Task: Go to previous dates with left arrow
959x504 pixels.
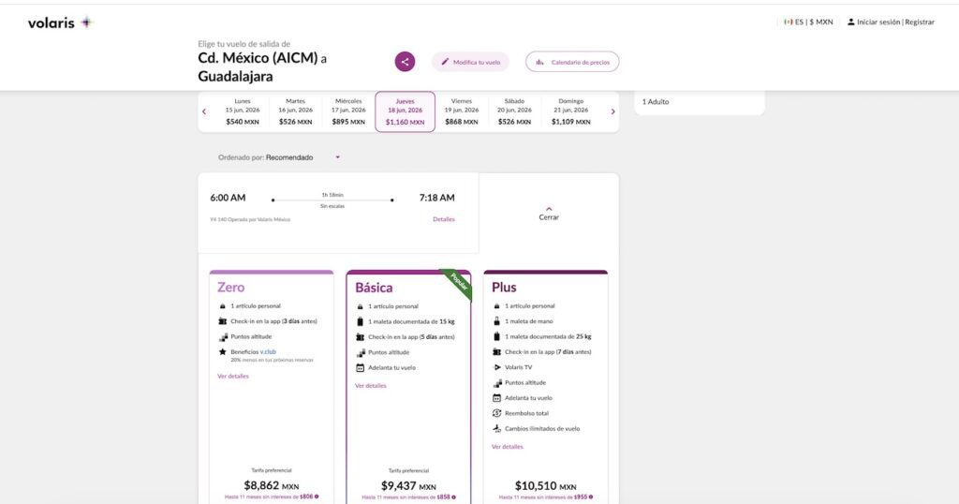Action: click(x=204, y=111)
